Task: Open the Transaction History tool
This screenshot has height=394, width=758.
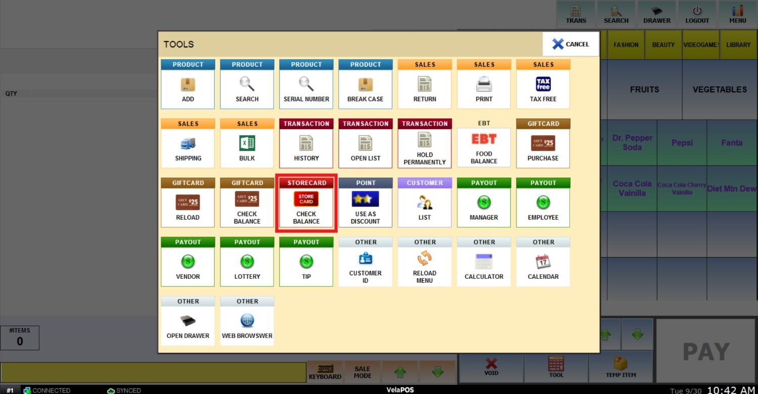Action: coord(306,148)
